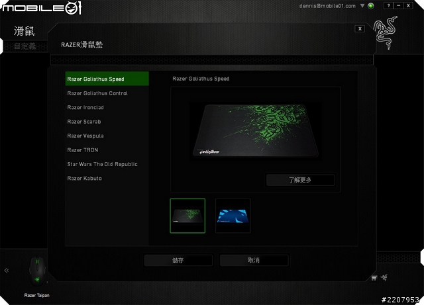The width and height of the screenshot is (424, 305).
Task: Click the 了解更多 learn more button
Action: coord(300,180)
